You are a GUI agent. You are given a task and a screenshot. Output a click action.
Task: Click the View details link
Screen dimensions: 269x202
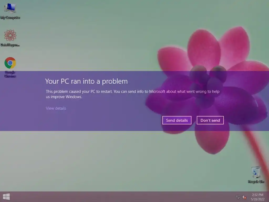click(56, 108)
